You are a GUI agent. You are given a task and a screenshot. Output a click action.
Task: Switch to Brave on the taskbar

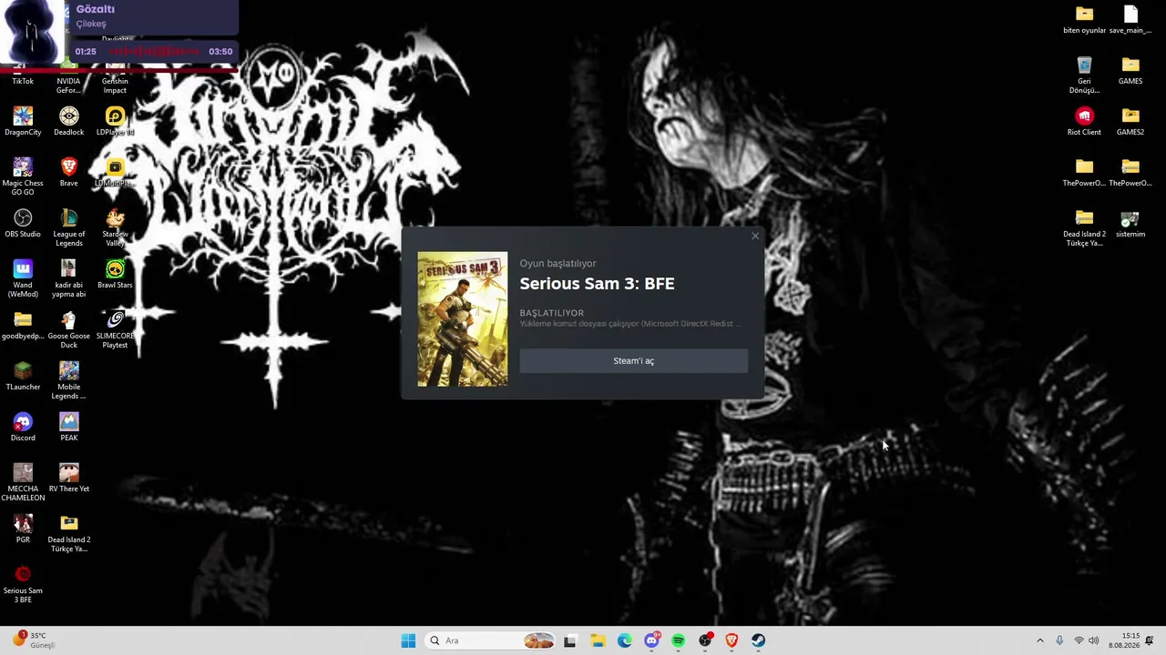[x=731, y=640]
